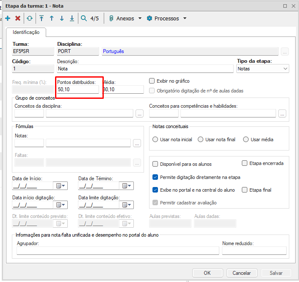Open the Processos dropdown menu

point(166,19)
